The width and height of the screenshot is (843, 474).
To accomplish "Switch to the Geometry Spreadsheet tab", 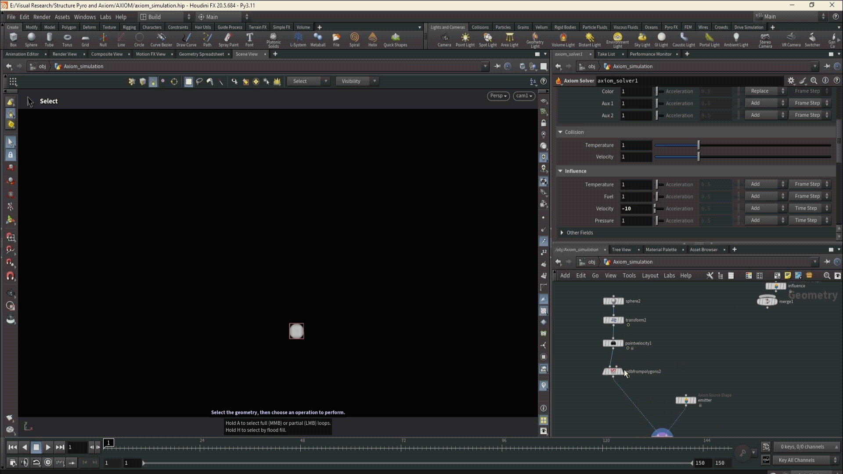I will 201,54.
